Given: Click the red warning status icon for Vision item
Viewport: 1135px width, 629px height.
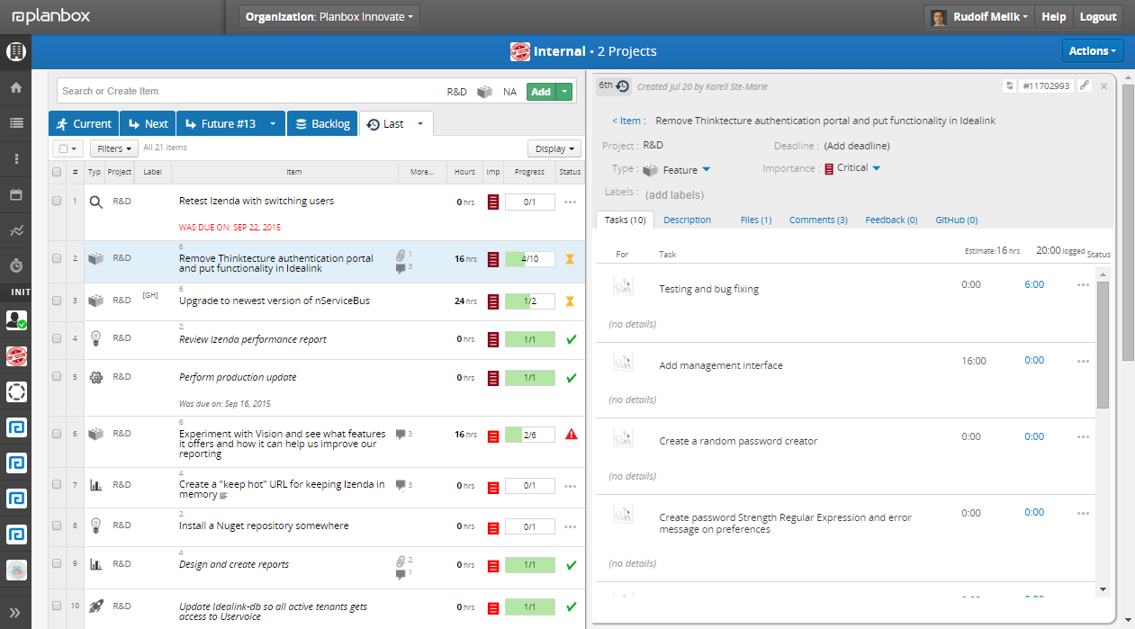Looking at the screenshot, I should (571, 435).
